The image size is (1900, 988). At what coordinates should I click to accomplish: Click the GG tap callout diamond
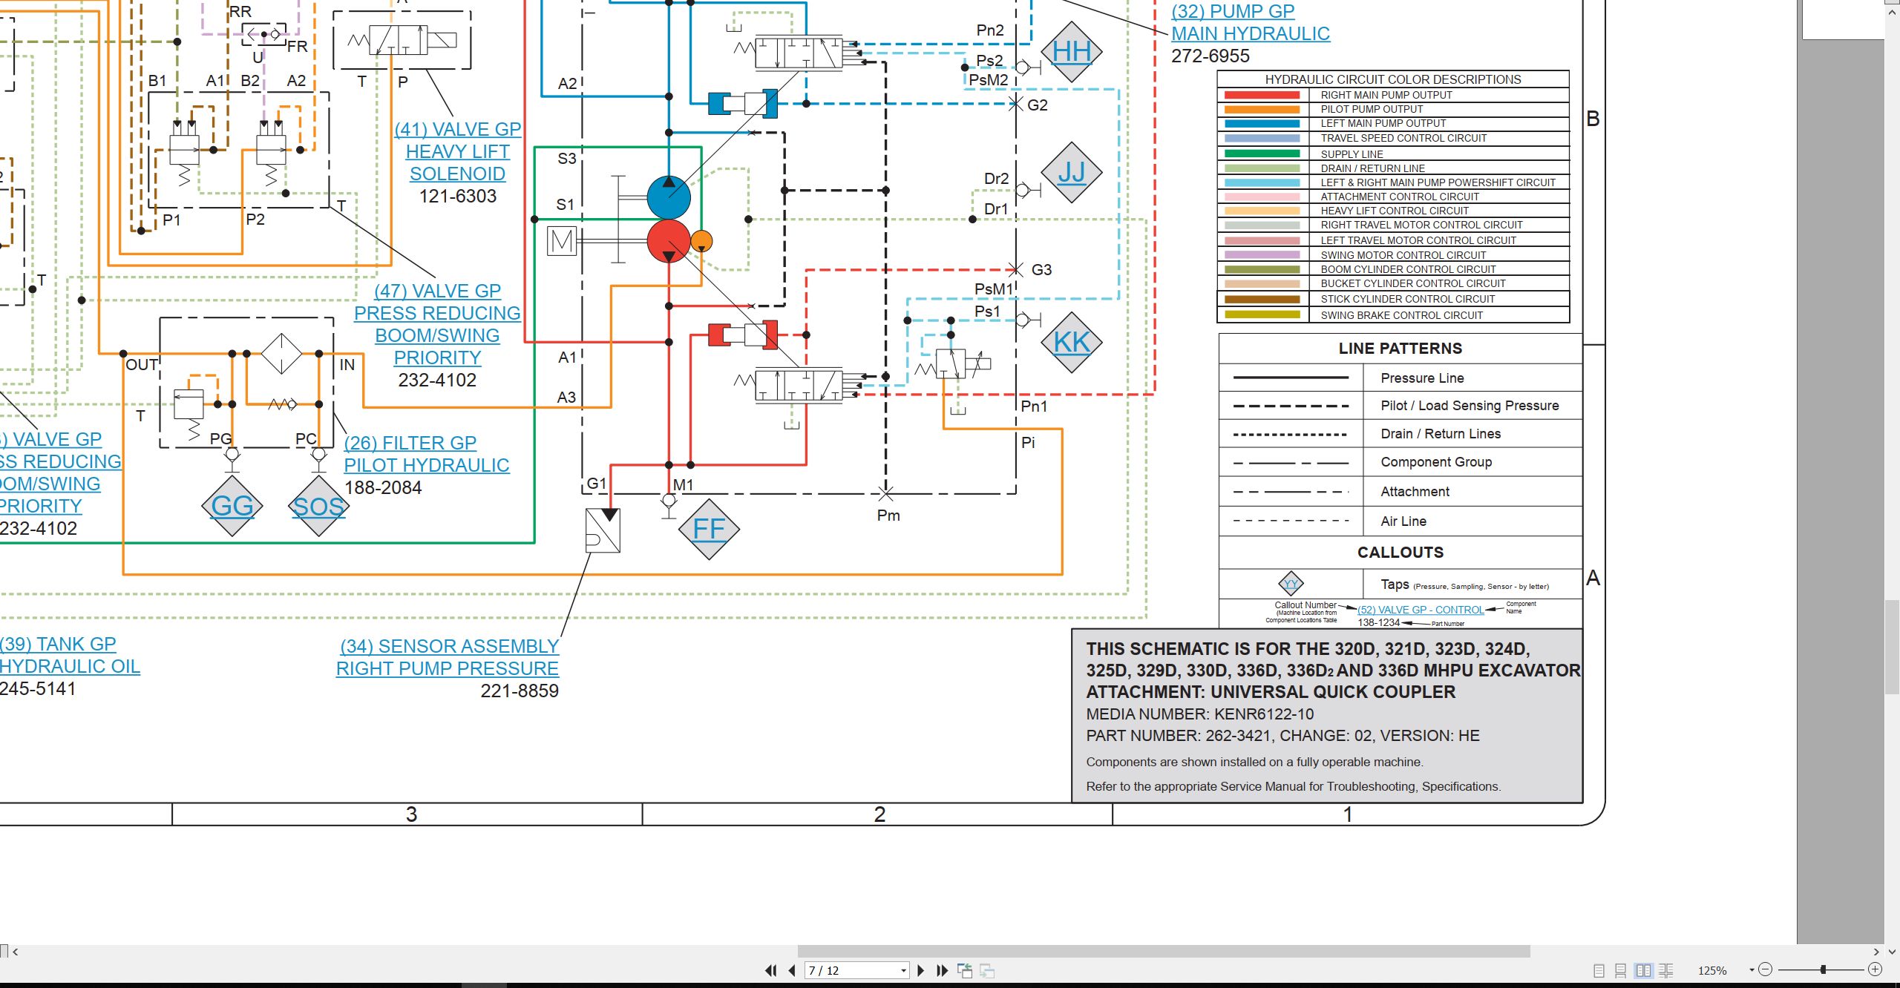click(232, 506)
